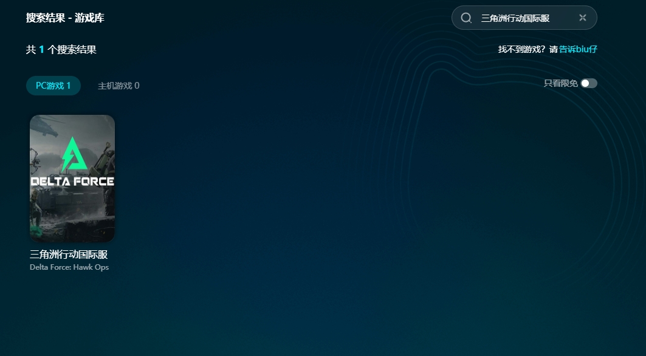The height and width of the screenshot is (356, 646).
Task: Click the 搜索结果 - 游戏库 heading
Action: (65, 18)
